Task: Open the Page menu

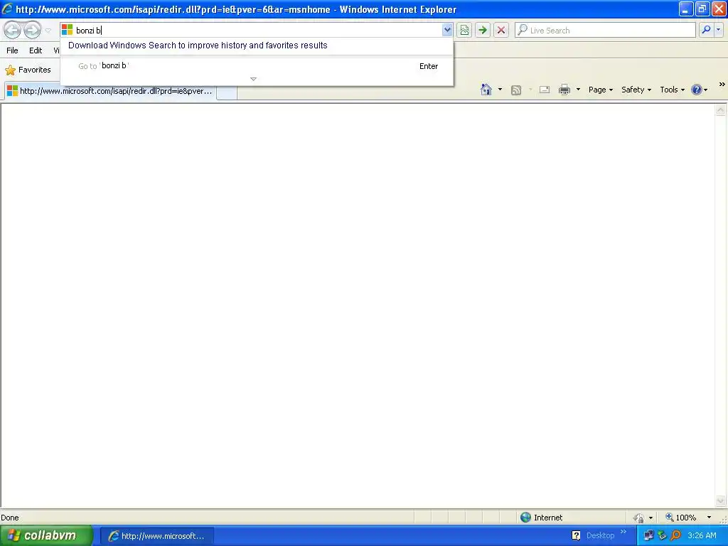Action: pos(600,90)
